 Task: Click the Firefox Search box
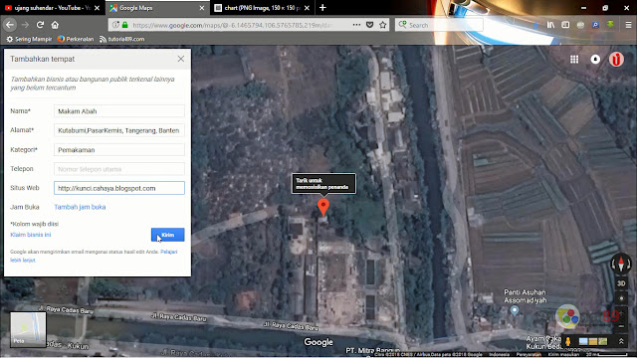click(439, 25)
